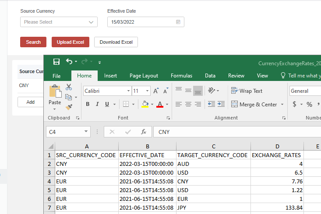Screen dimensions: 321x214
Task: Switch to the Data tab
Action: coord(210,76)
